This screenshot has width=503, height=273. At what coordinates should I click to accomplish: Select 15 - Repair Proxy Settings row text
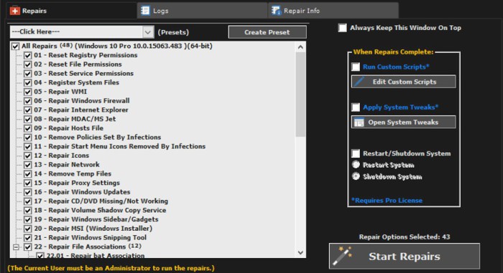pos(77,183)
